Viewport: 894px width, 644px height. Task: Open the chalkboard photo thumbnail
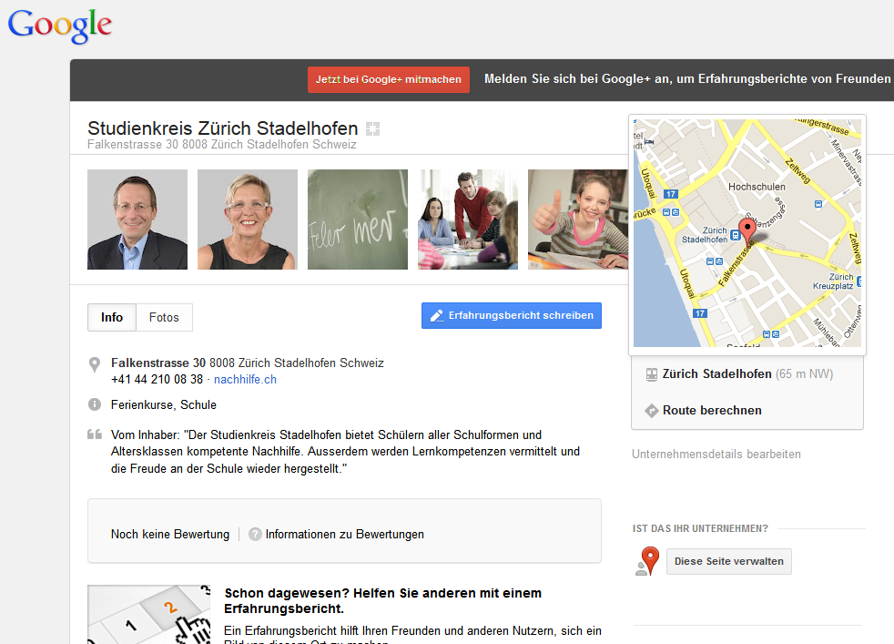click(358, 220)
